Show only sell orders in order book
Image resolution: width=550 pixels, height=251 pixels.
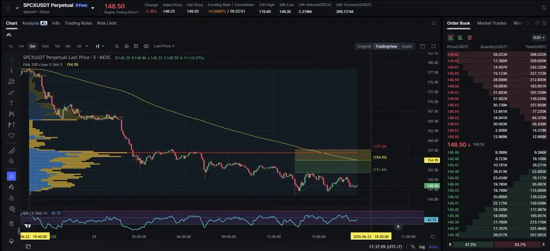(x=470, y=38)
